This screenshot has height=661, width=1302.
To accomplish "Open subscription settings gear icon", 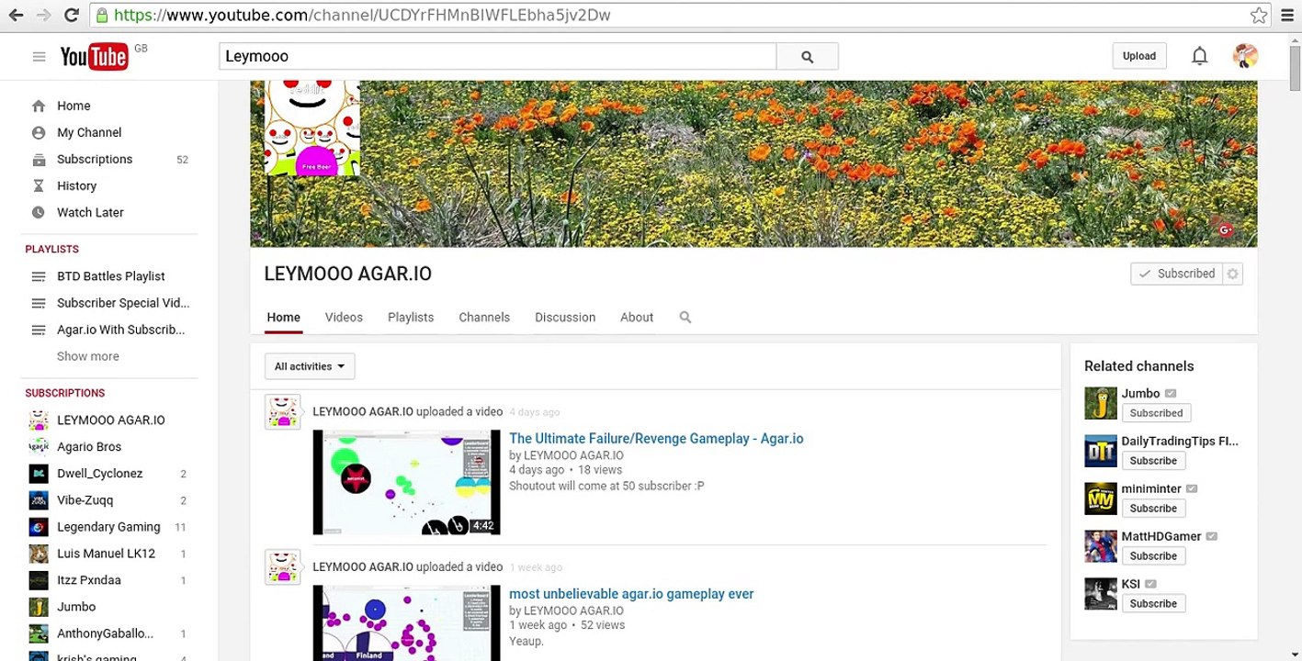I will pyautogui.click(x=1233, y=274).
